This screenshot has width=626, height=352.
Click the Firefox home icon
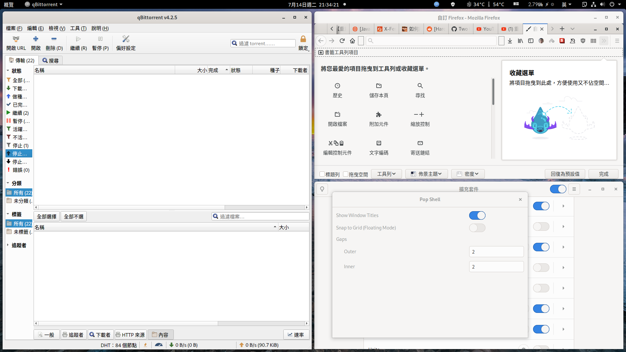tap(352, 41)
